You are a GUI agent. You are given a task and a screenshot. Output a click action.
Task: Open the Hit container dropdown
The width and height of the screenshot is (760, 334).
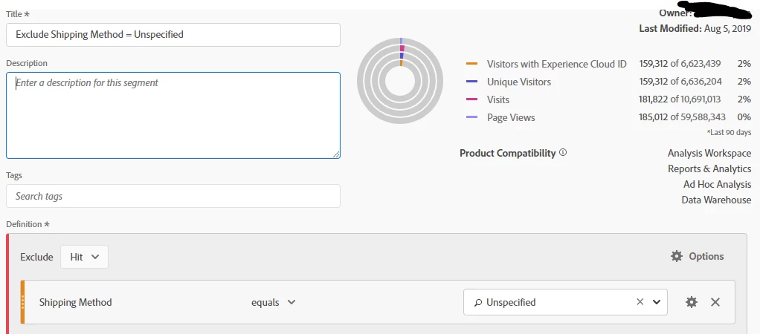84,257
